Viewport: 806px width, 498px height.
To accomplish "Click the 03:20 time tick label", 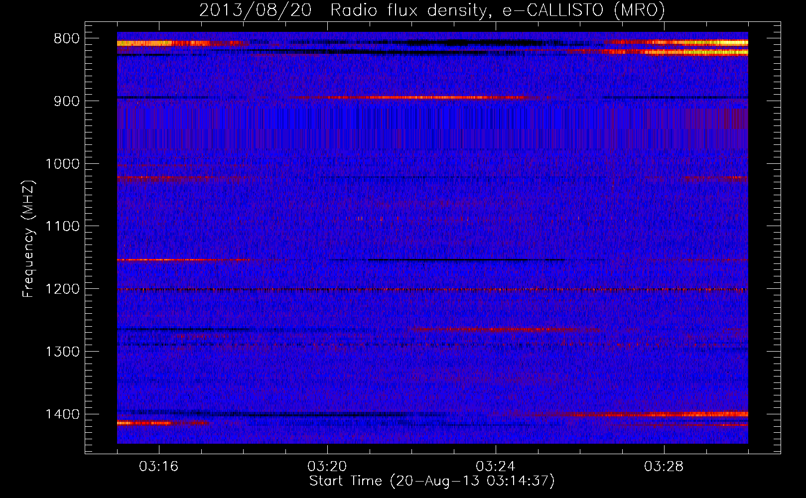I will click(x=327, y=467).
